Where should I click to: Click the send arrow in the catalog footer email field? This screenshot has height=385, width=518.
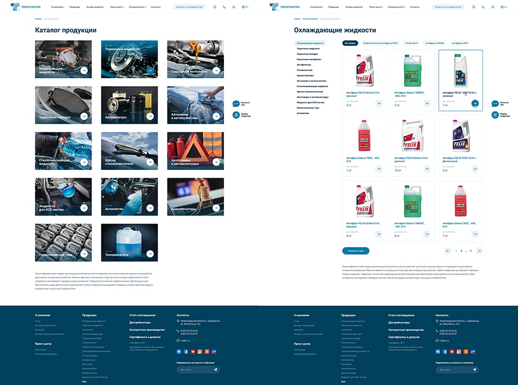(215, 370)
